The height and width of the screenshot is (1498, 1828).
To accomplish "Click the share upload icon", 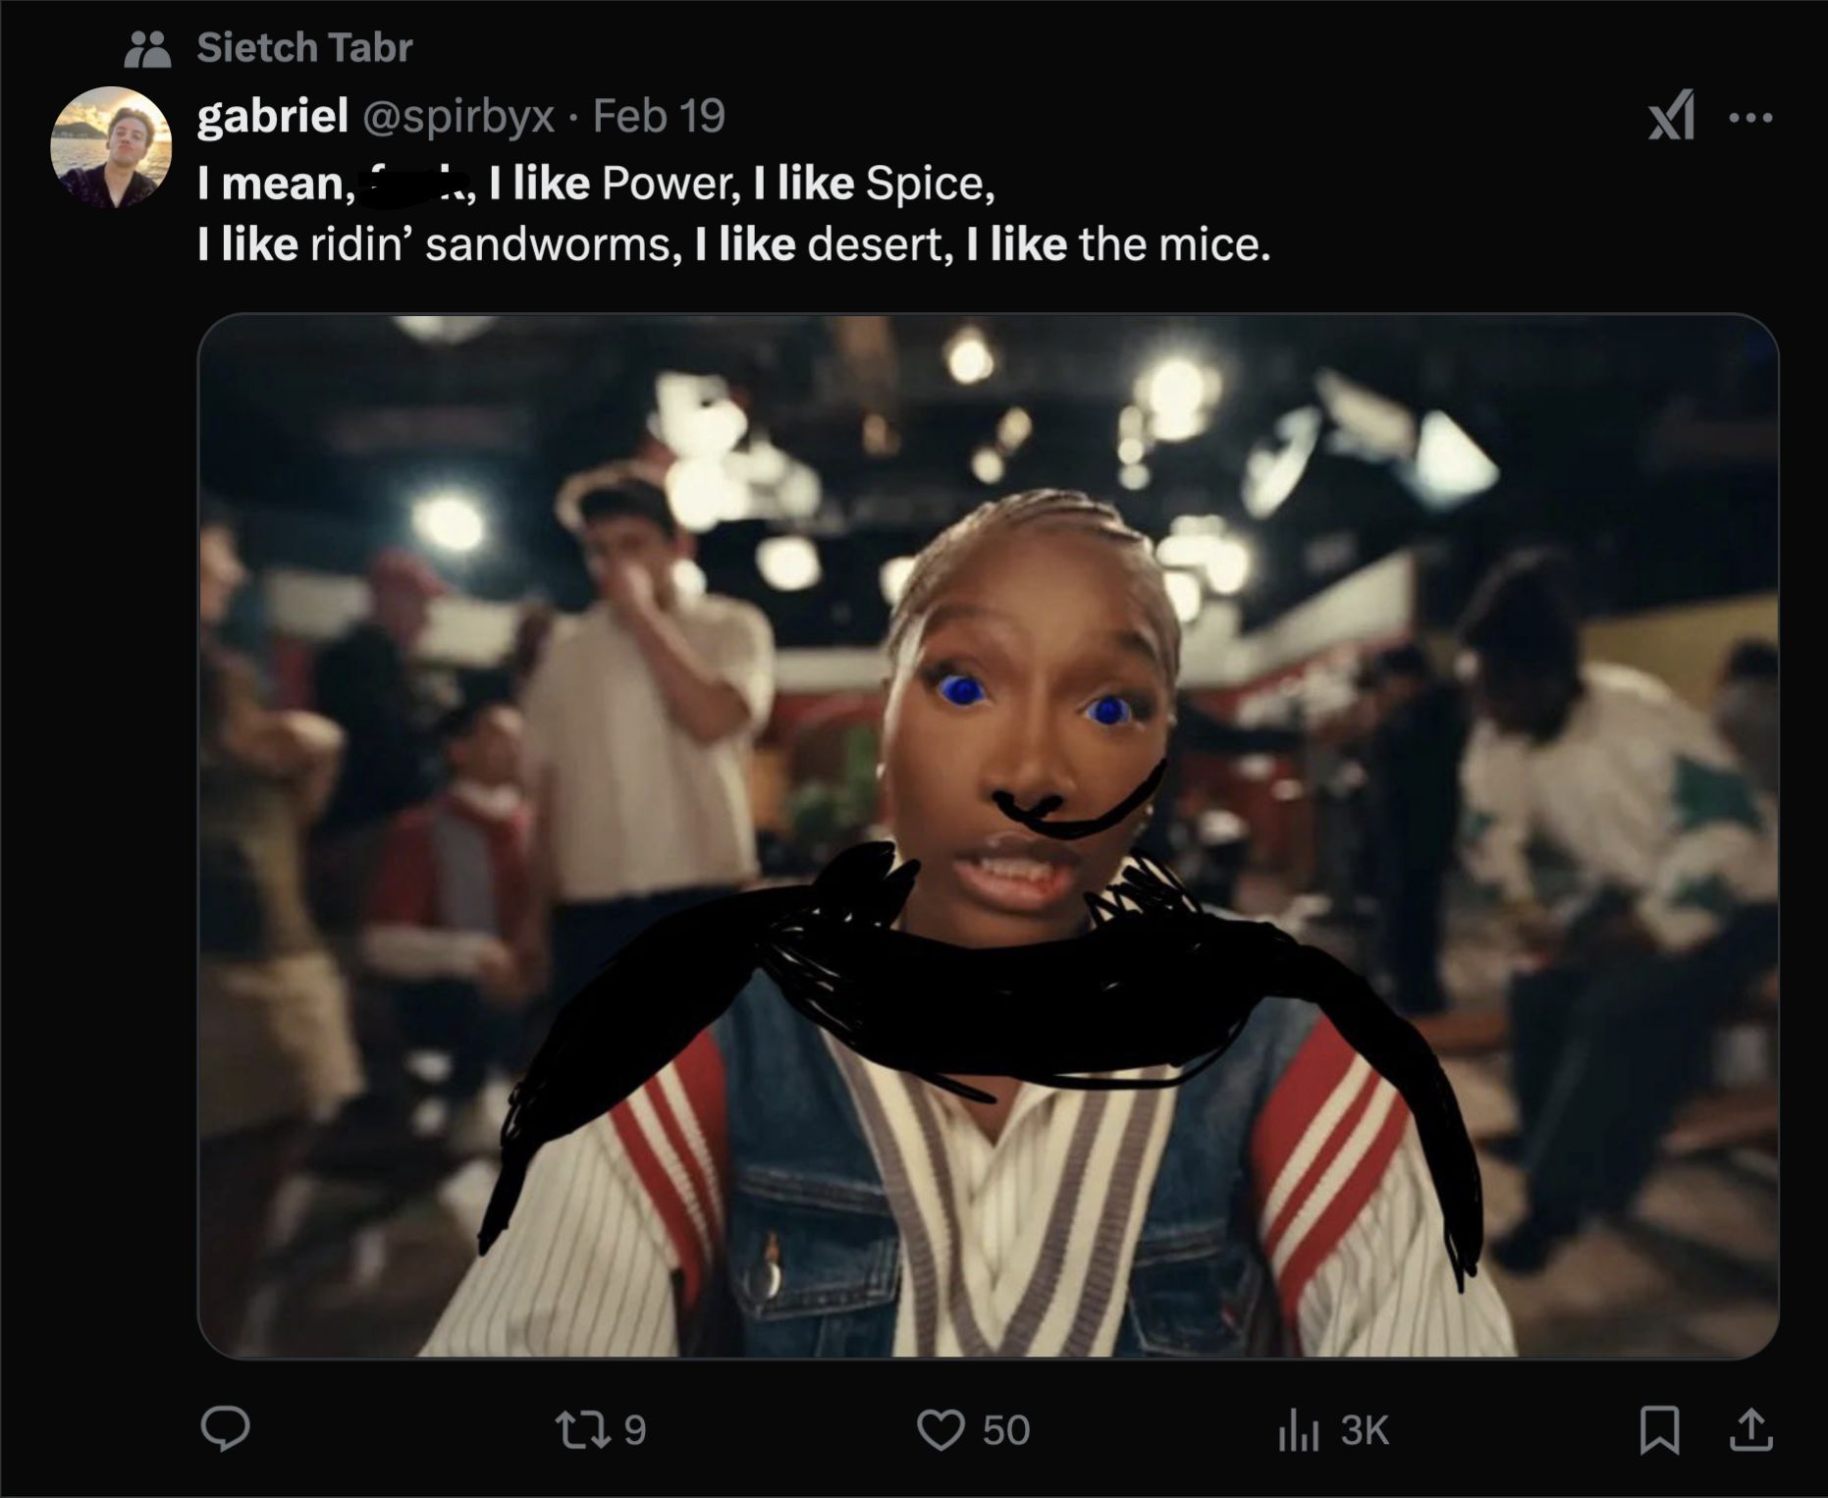I will point(1749,1429).
